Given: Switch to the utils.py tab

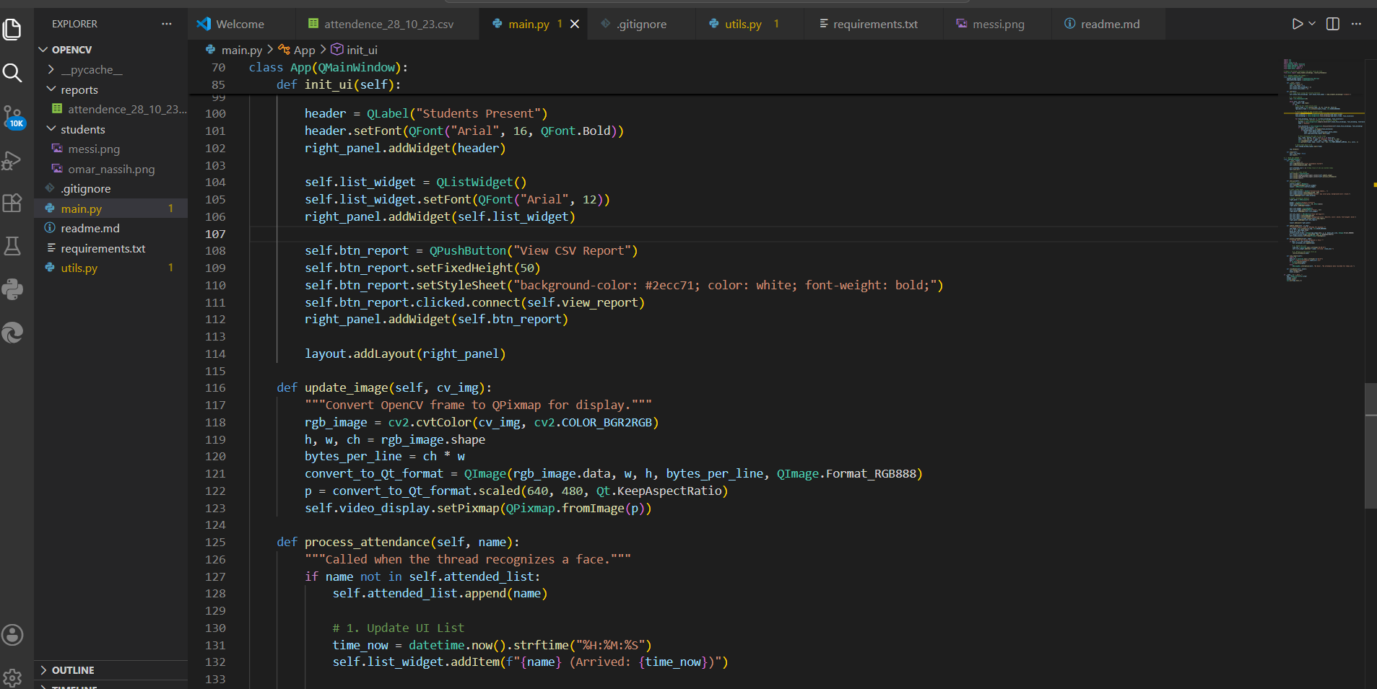Looking at the screenshot, I should (744, 24).
